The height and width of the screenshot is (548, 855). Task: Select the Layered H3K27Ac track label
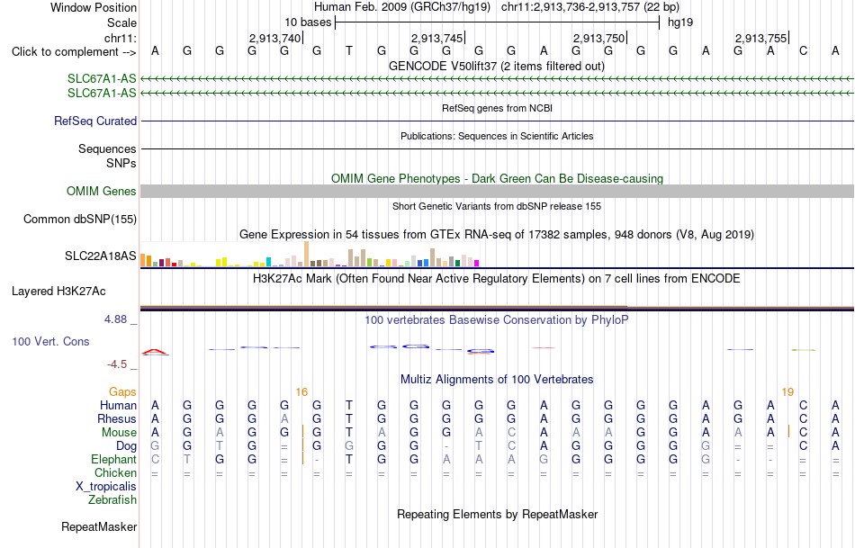coord(58,292)
